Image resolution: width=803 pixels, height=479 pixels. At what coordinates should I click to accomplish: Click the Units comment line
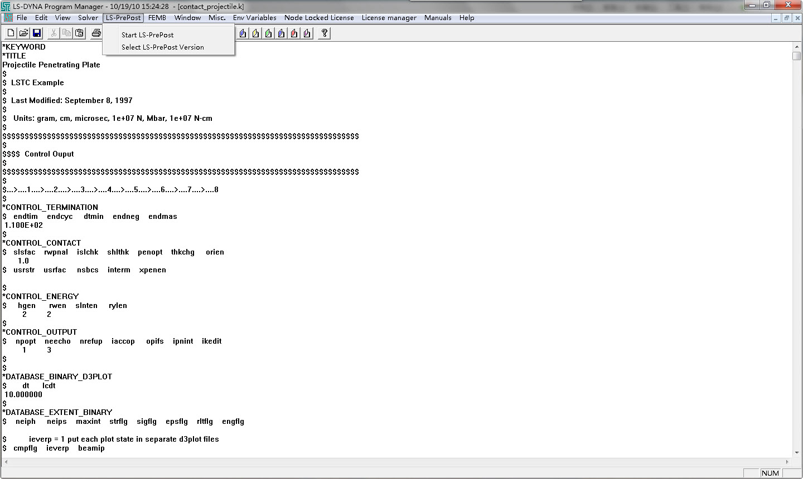click(107, 118)
